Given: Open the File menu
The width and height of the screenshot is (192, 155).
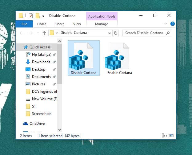Looking at the screenshot, I should click(24, 24).
